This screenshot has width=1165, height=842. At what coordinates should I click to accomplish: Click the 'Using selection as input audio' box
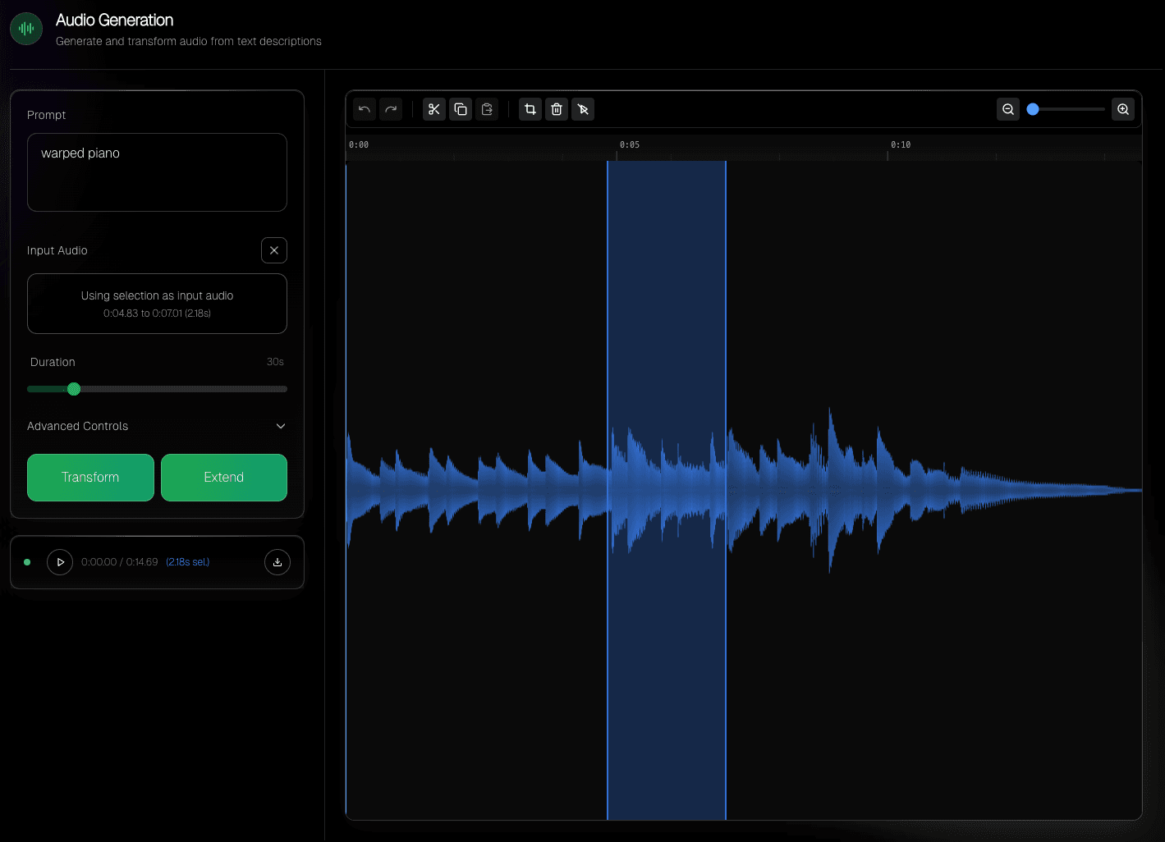pos(157,304)
